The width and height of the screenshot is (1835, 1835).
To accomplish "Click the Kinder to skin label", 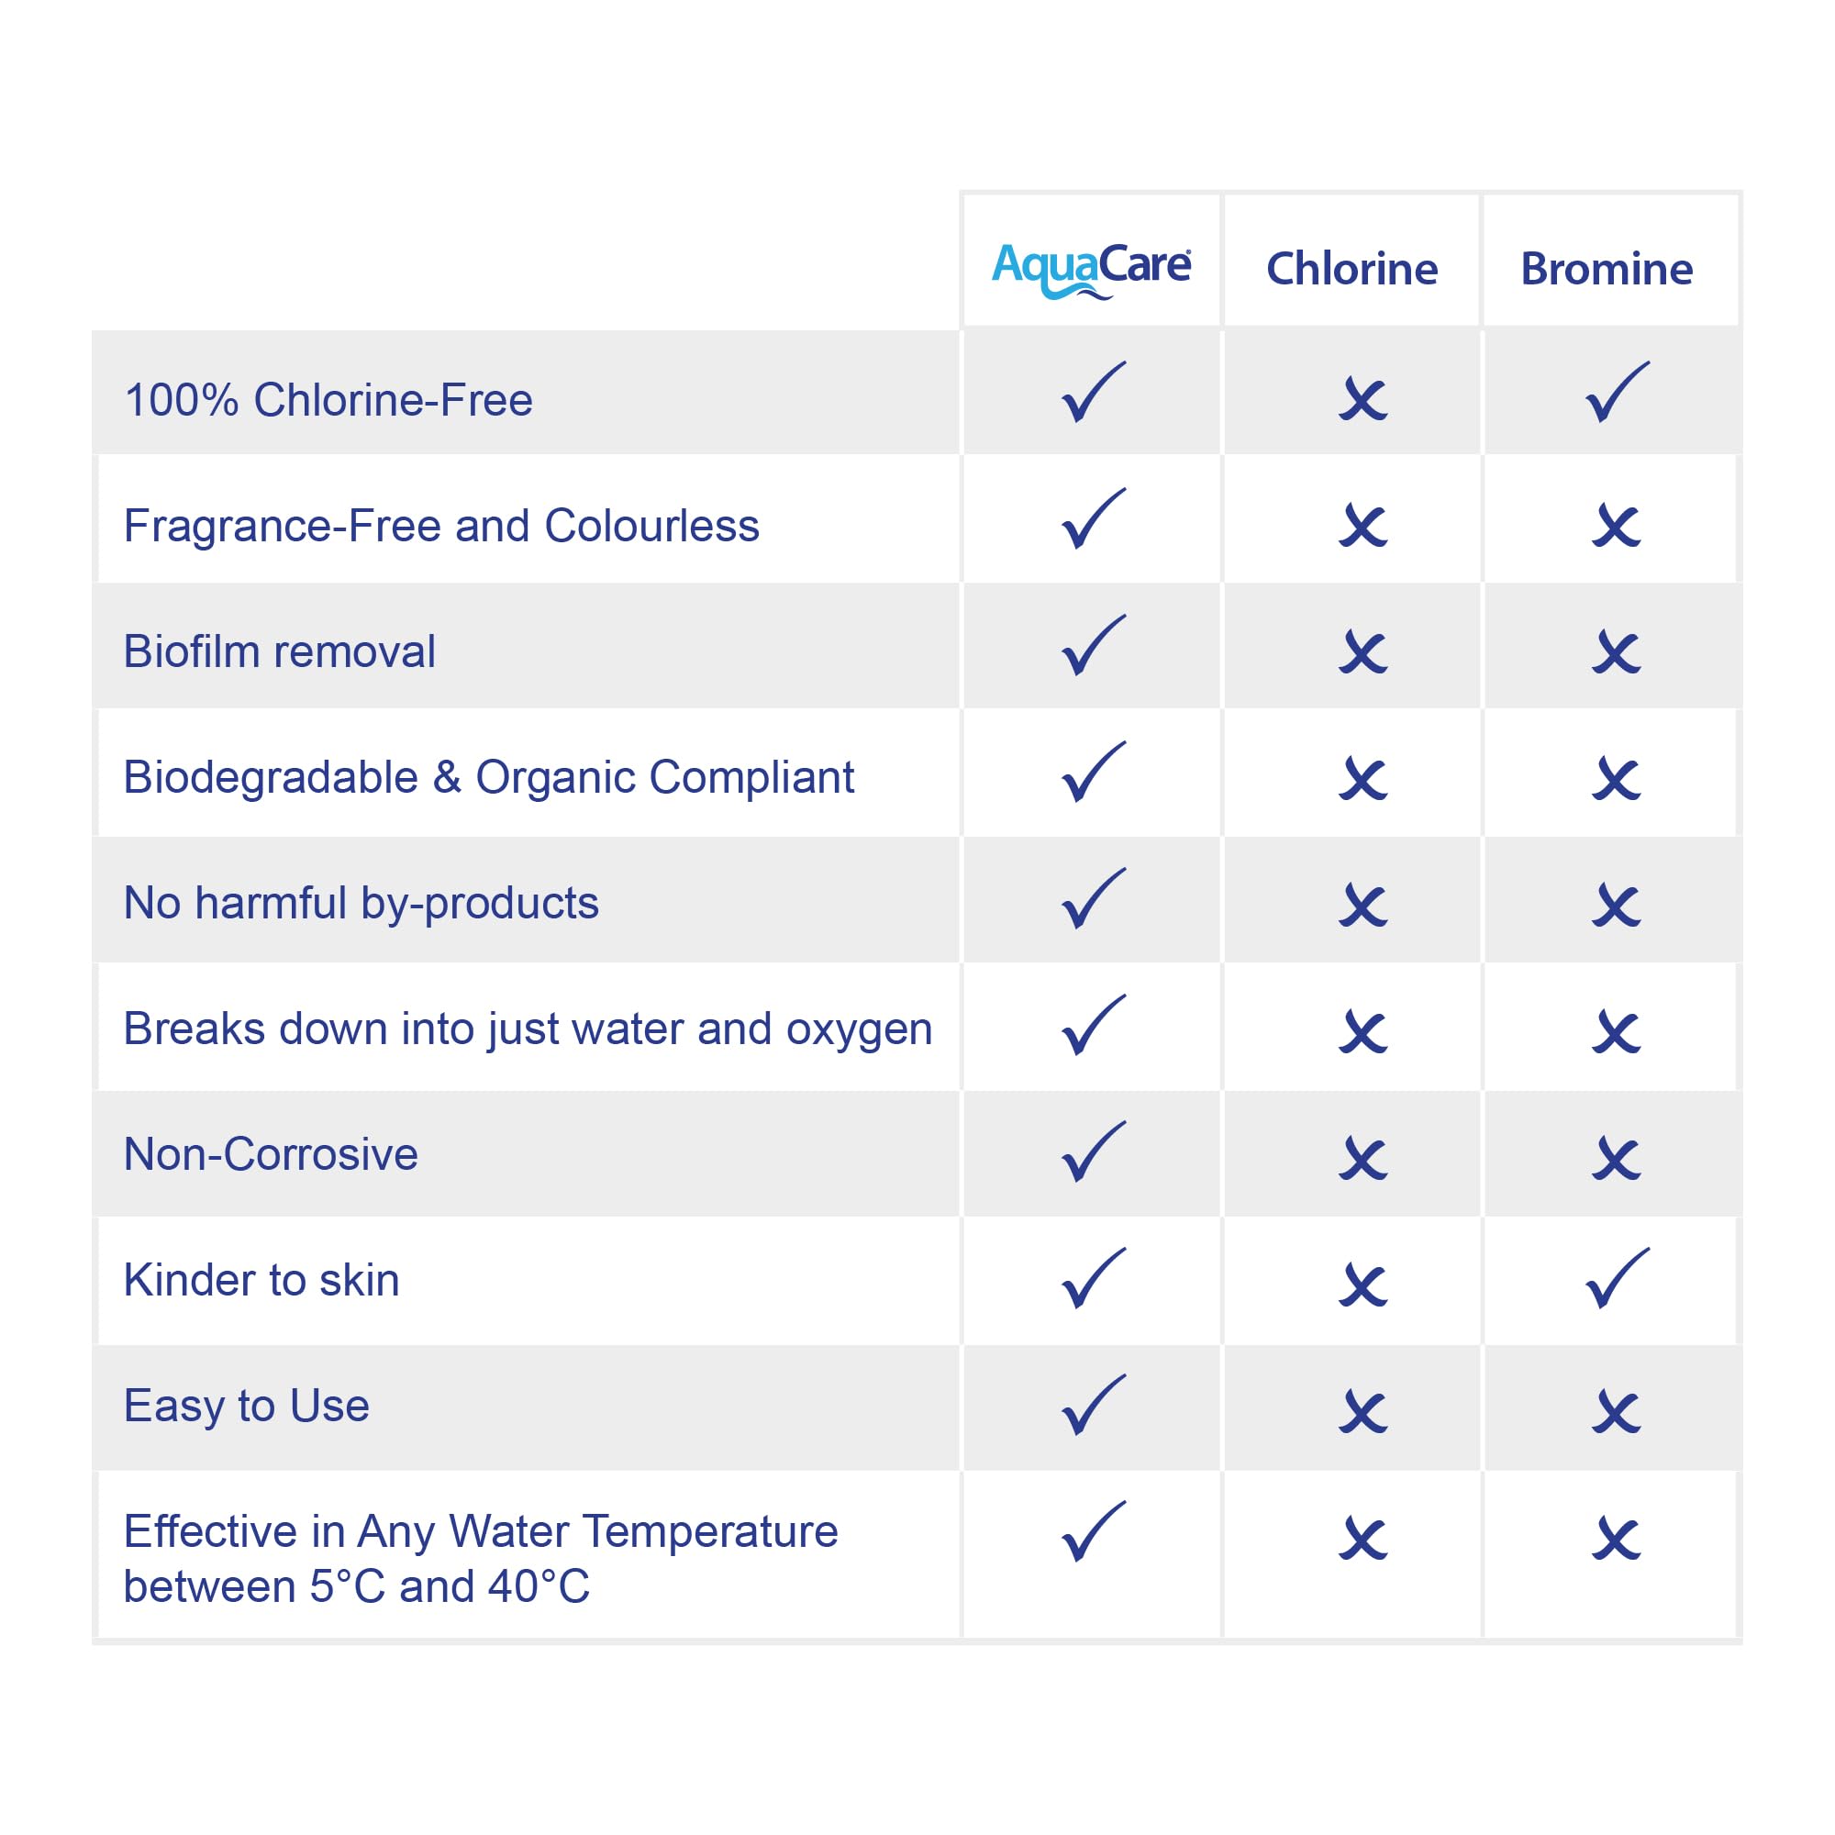I will pyautogui.click(x=261, y=1279).
